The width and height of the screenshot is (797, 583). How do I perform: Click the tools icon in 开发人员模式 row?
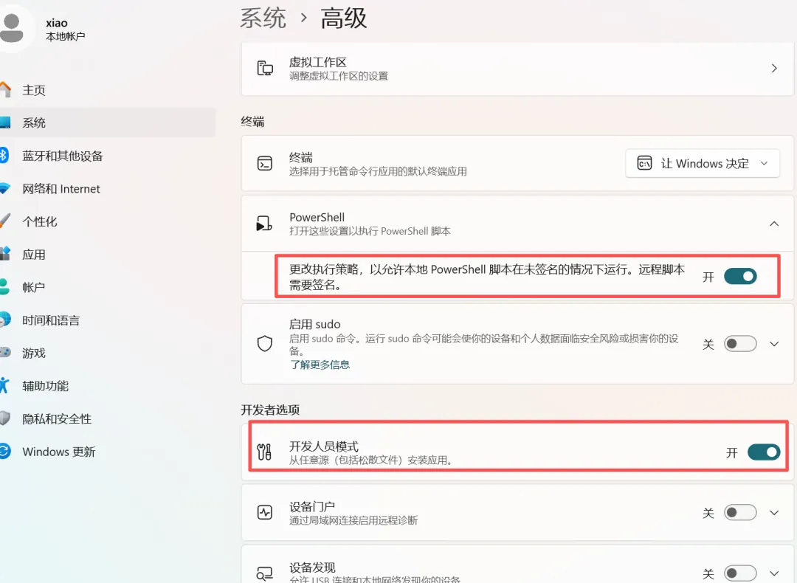264,452
